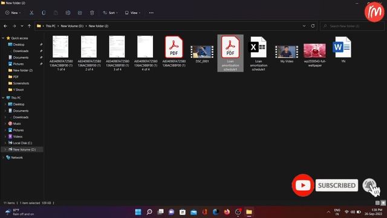Collapse the Quick access section
387x218 pixels.
coord(3,38)
